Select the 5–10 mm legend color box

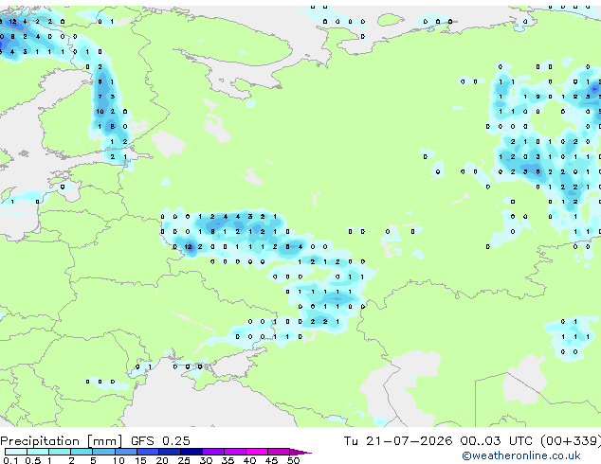(x=103, y=452)
